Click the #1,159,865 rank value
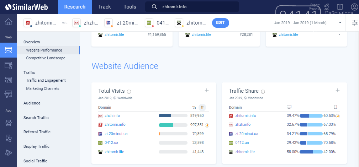Viewport: 359px width, 167px height. pos(157,35)
